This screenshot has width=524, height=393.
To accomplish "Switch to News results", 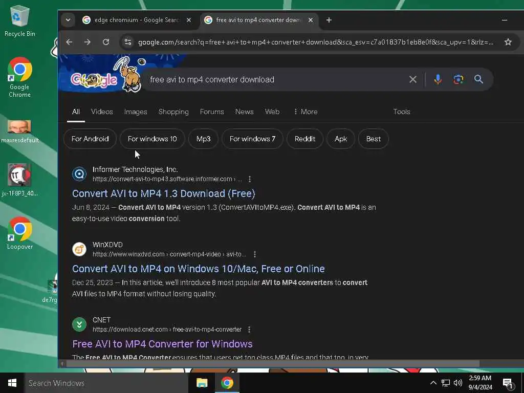I will point(244,112).
